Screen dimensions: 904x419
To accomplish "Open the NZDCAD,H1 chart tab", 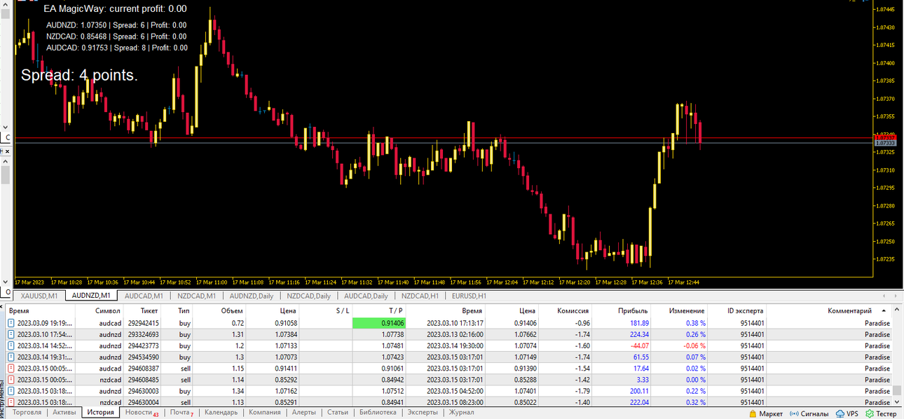I will (420, 296).
